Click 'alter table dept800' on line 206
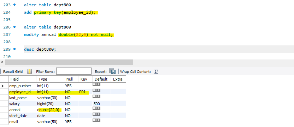This screenshot has height=127, width=294. tap(47, 27)
